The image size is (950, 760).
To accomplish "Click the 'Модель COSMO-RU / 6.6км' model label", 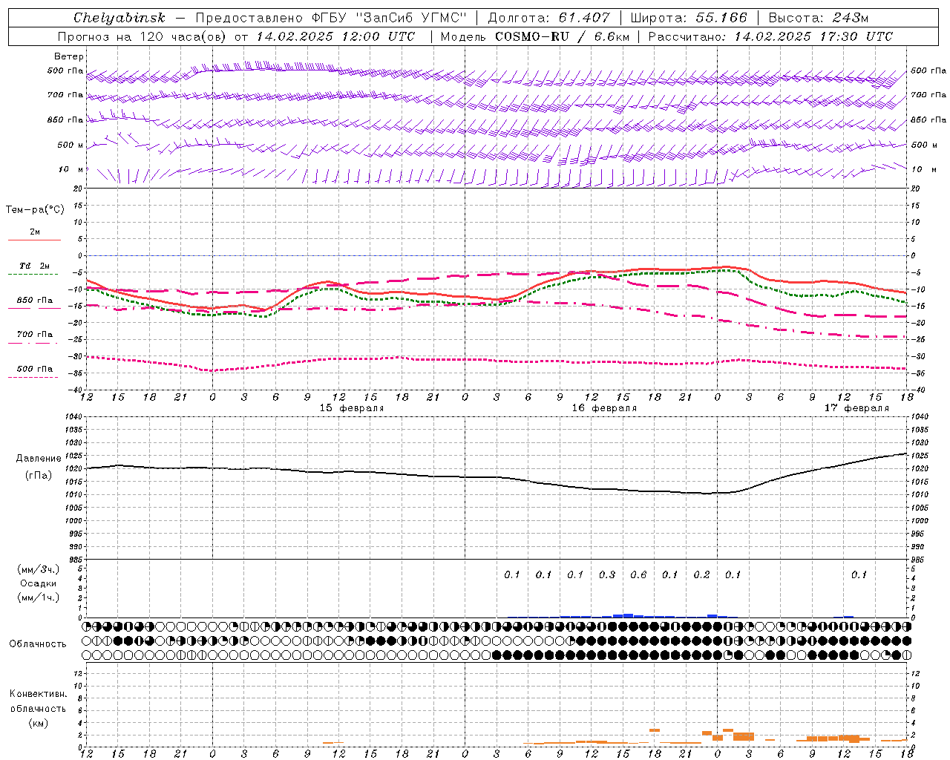I will pyautogui.click(x=534, y=36).
